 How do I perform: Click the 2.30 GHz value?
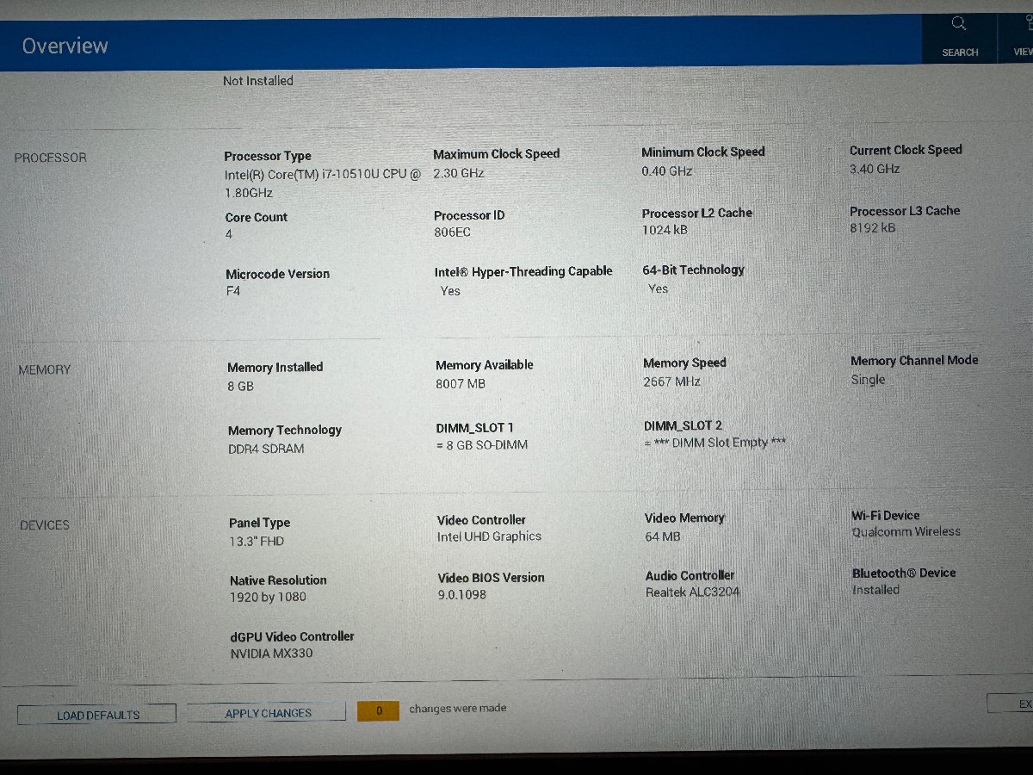(459, 173)
